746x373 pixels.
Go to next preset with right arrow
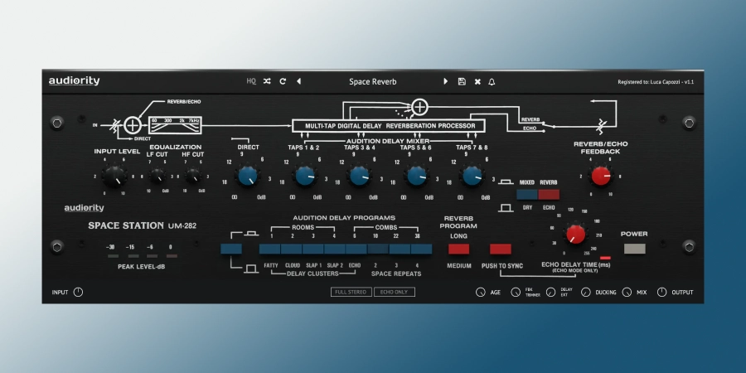pos(446,81)
